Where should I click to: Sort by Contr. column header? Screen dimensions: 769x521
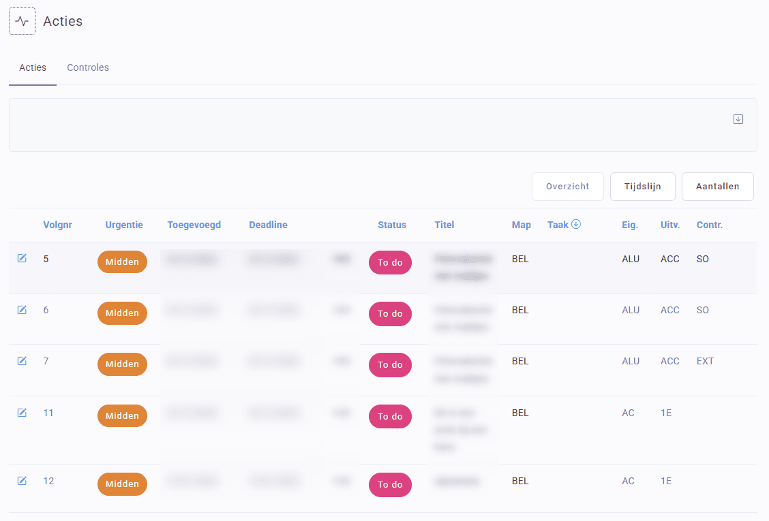pyautogui.click(x=710, y=225)
